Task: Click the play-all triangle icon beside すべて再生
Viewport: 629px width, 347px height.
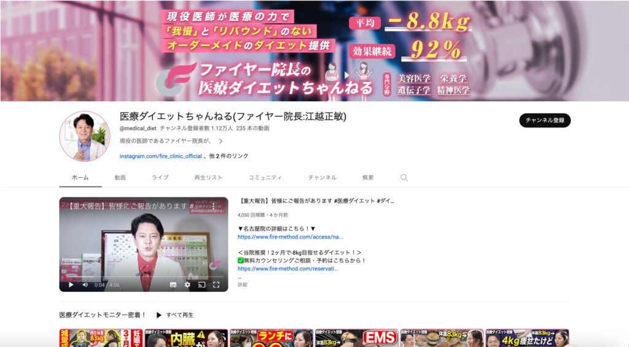Action: [x=159, y=315]
